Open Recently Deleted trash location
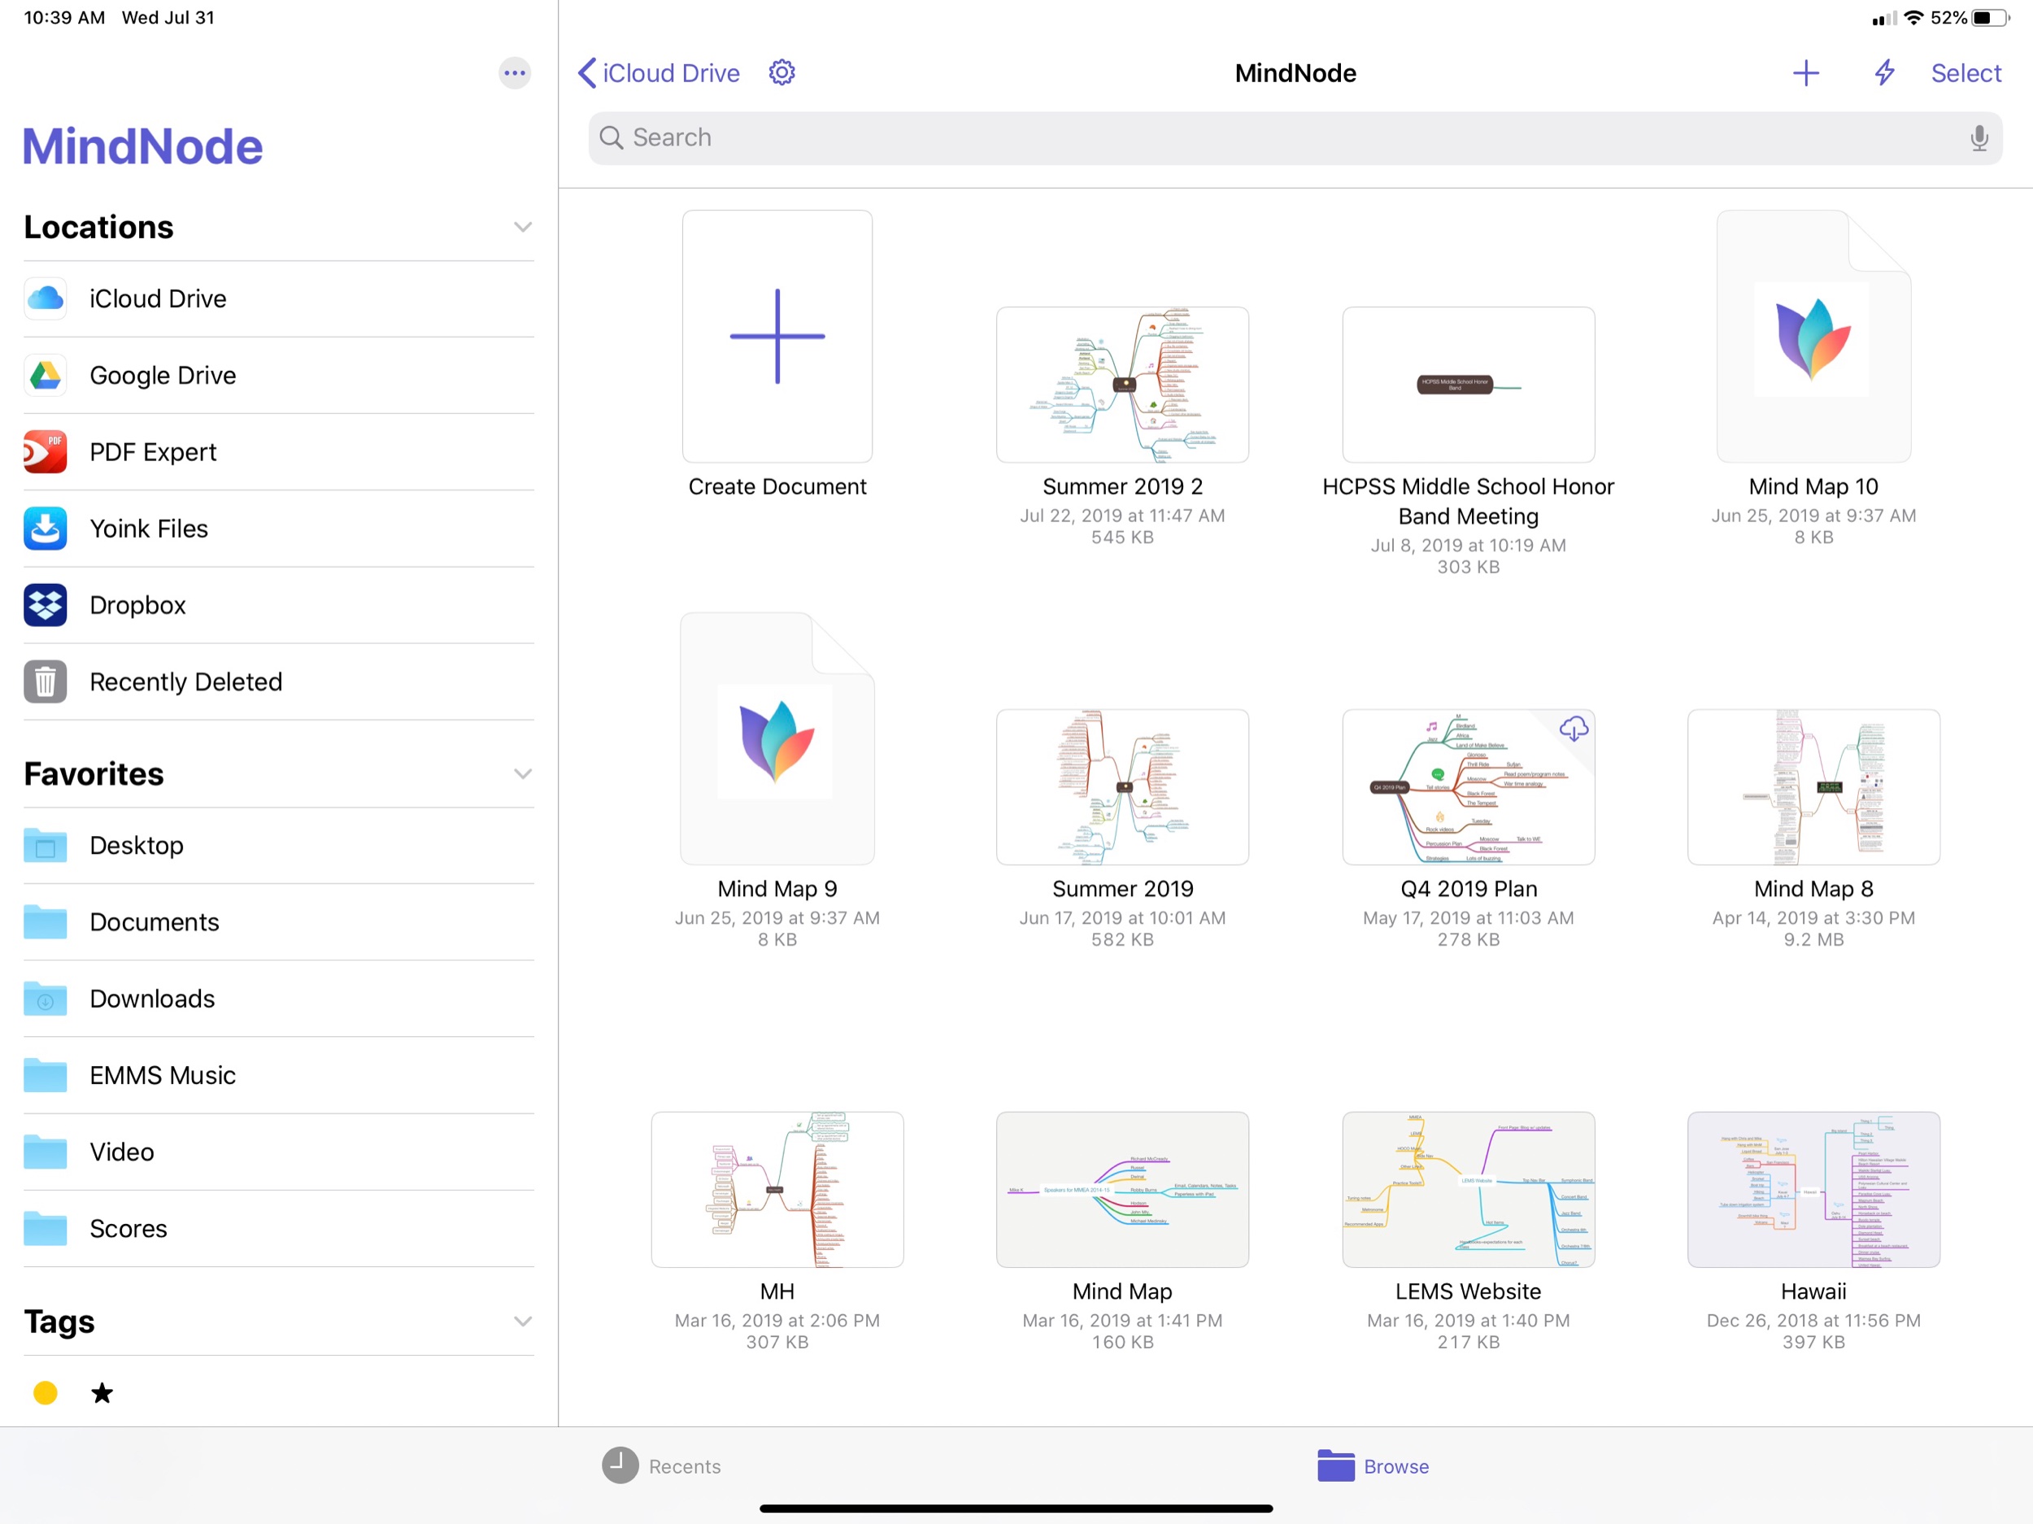This screenshot has height=1524, width=2033. [278, 682]
